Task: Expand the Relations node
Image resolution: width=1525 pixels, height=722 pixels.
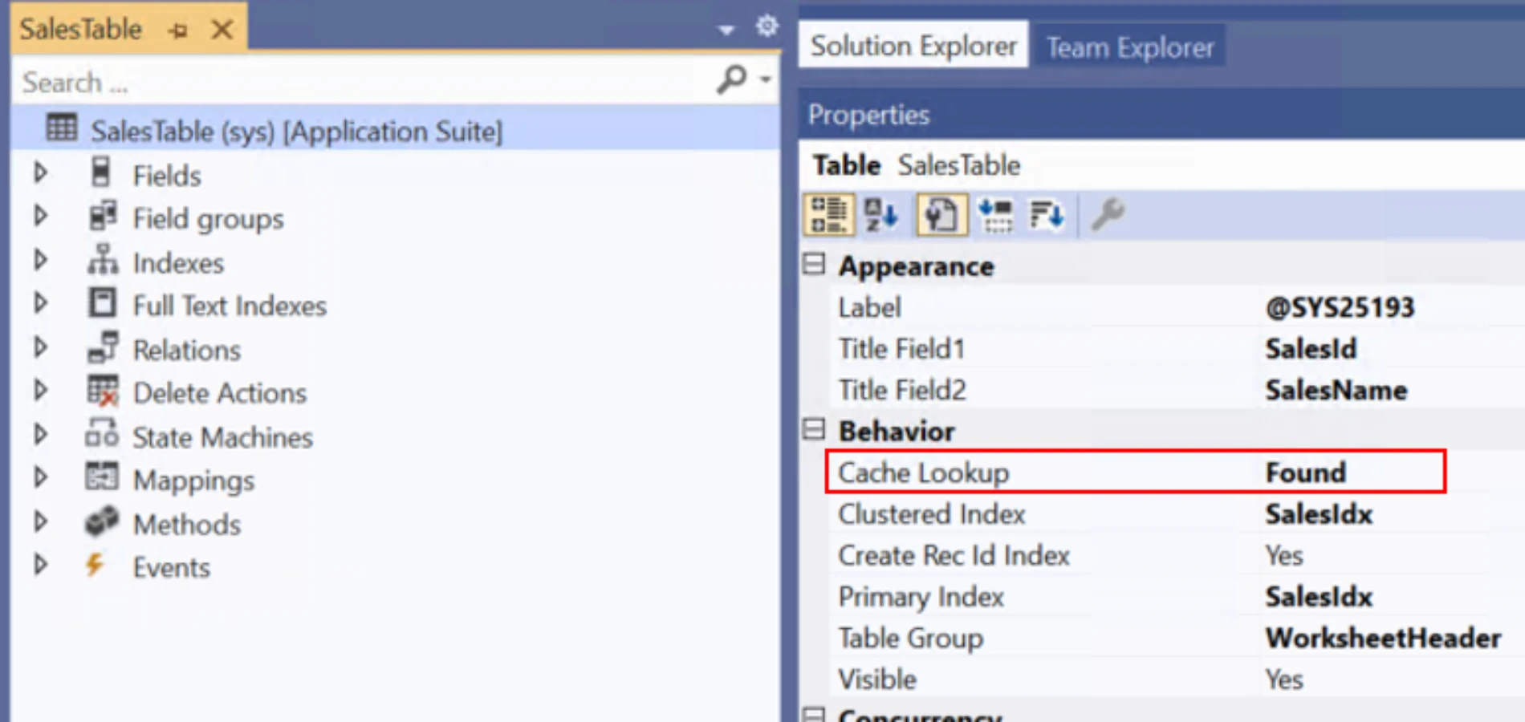Action: [x=40, y=347]
